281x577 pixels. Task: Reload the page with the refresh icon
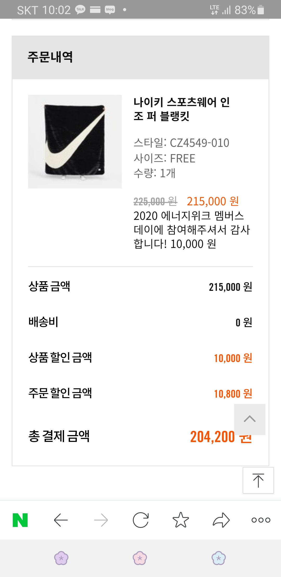(140, 520)
